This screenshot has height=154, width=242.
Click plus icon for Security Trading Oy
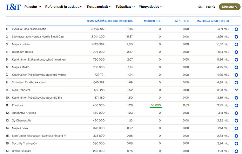236,143
